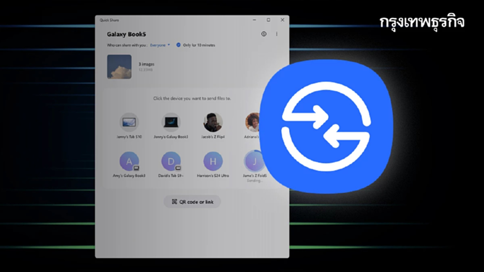This screenshot has width=484, height=272.
Task: Click the '3 images' label
Action: 146,64
